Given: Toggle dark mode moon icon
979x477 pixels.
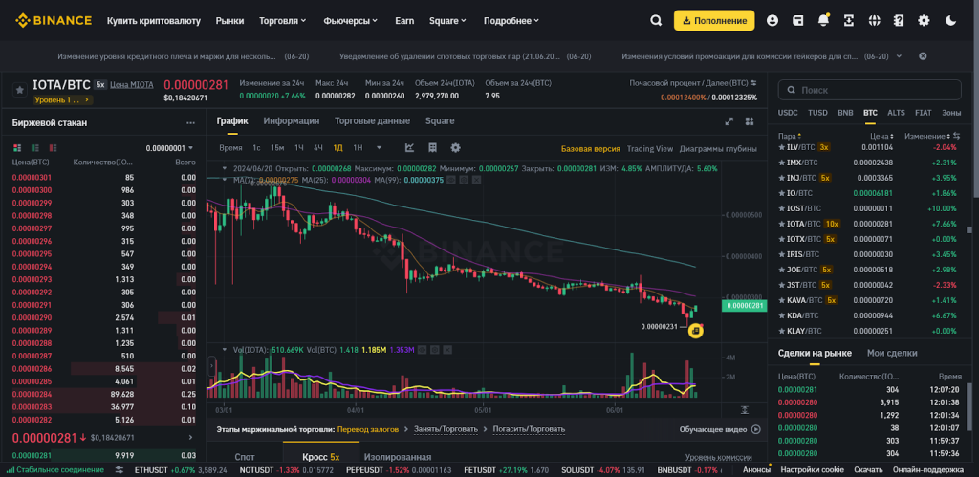Looking at the screenshot, I should click(950, 20).
